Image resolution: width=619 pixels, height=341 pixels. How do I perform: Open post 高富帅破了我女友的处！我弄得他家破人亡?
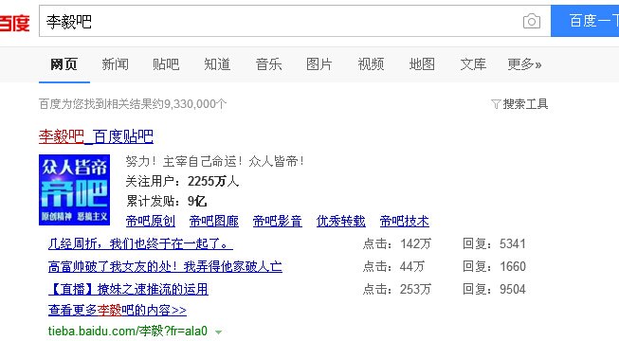click(x=165, y=267)
